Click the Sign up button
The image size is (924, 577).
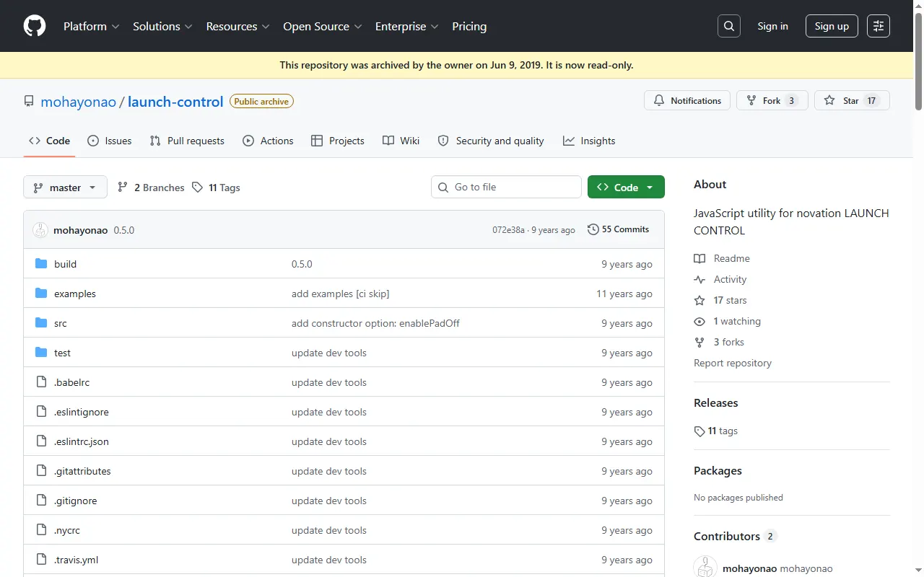pos(832,26)
